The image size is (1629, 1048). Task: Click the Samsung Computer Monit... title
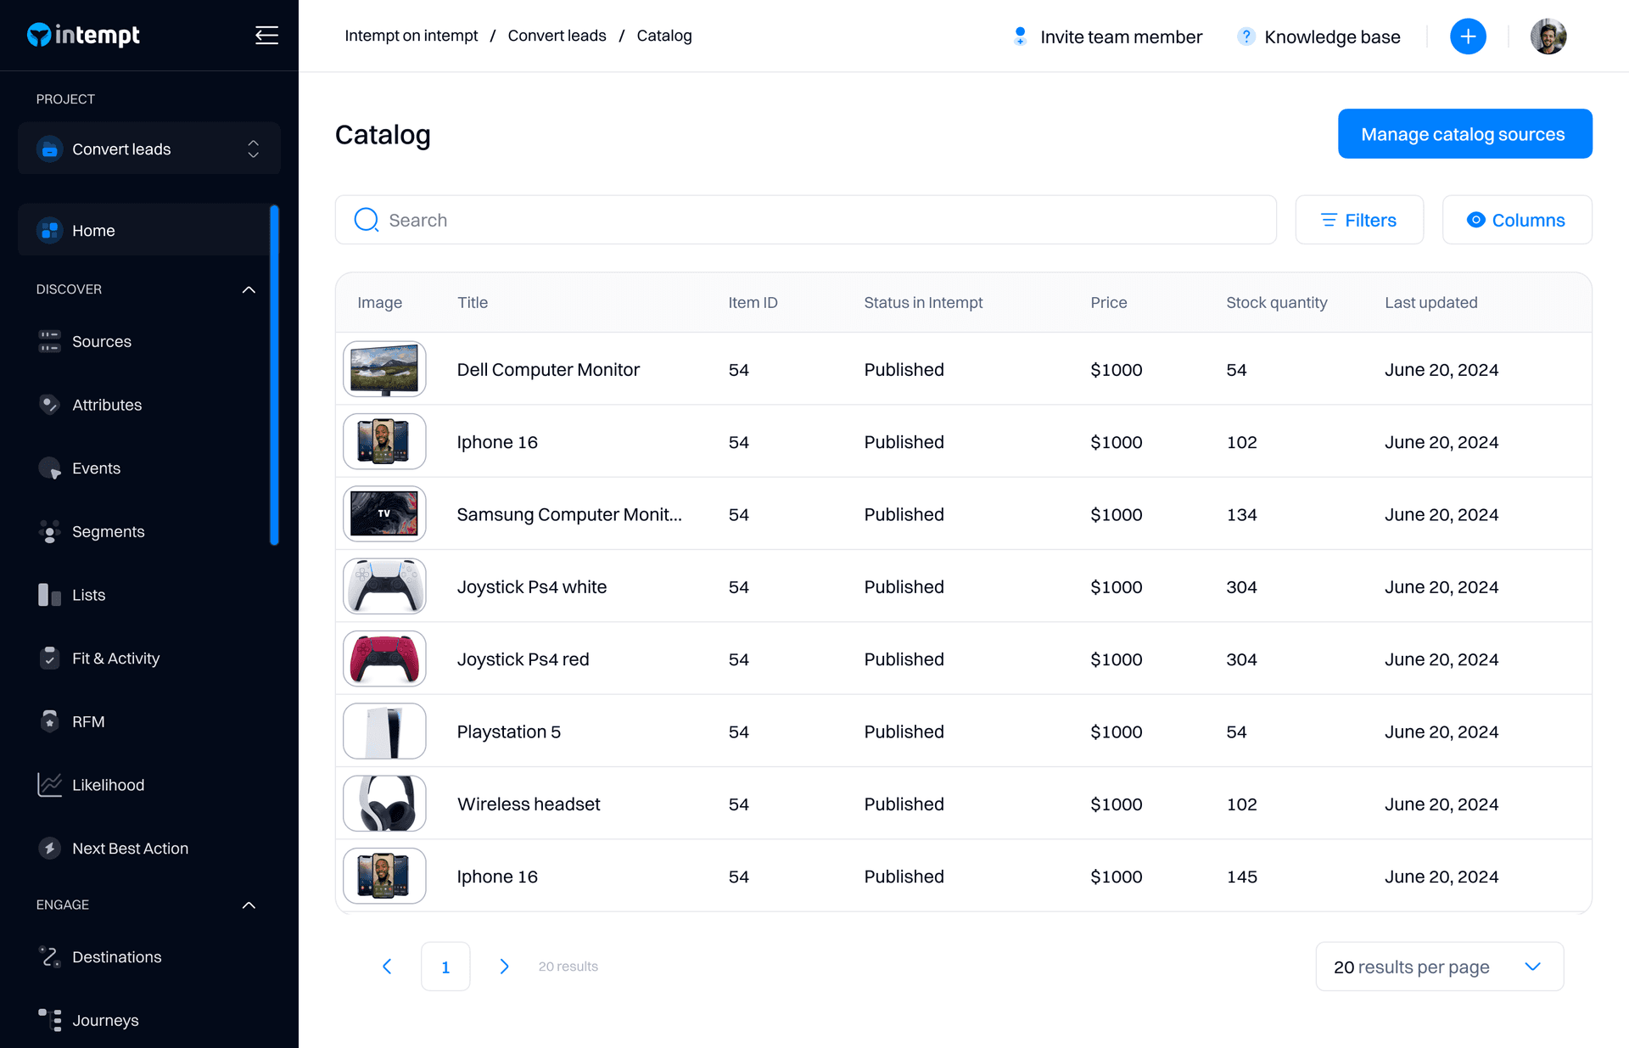tap(568, 514)
